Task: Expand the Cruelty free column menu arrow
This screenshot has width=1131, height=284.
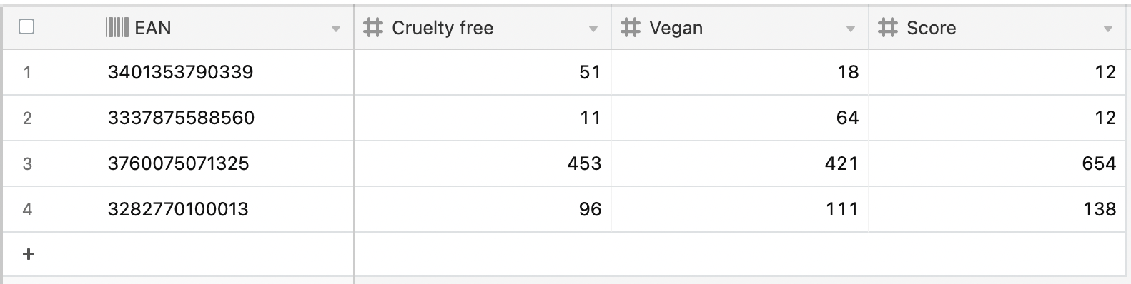Action: tap(593, 29)
